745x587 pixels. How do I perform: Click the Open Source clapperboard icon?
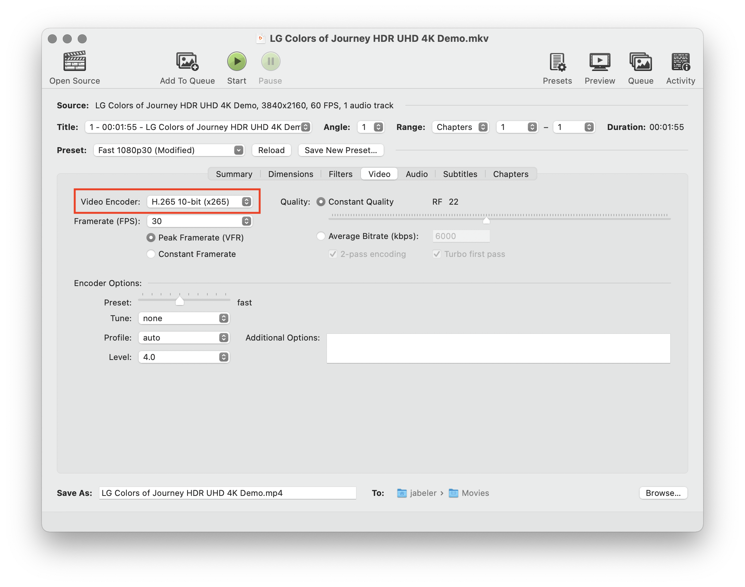(x=75, y=61)
